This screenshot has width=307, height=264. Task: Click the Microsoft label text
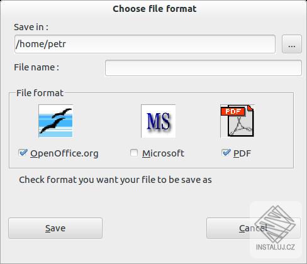pyautogui.click(x=163, y=153)
